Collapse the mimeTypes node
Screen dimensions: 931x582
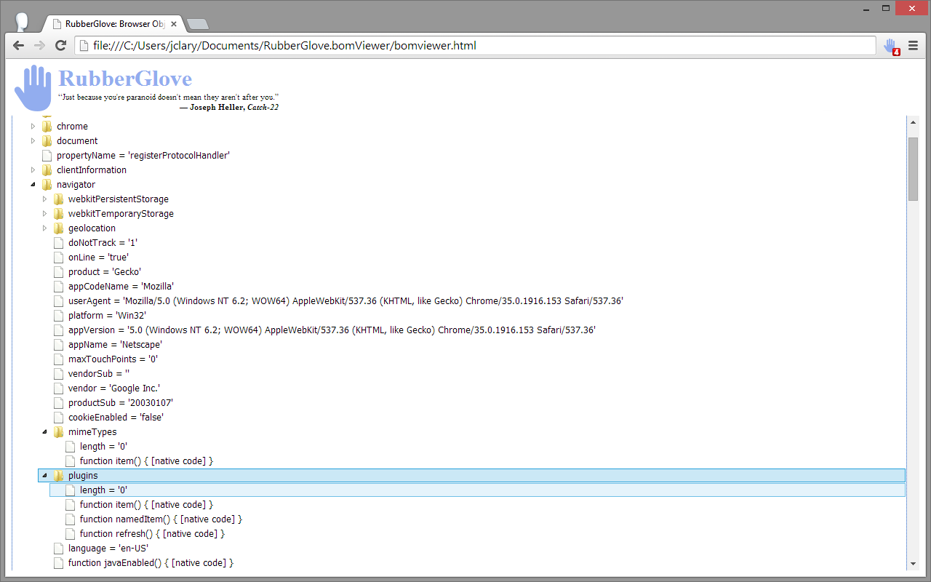[44, 432]
